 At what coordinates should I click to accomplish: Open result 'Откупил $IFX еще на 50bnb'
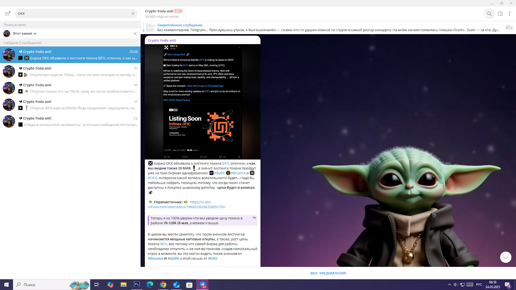70,105
